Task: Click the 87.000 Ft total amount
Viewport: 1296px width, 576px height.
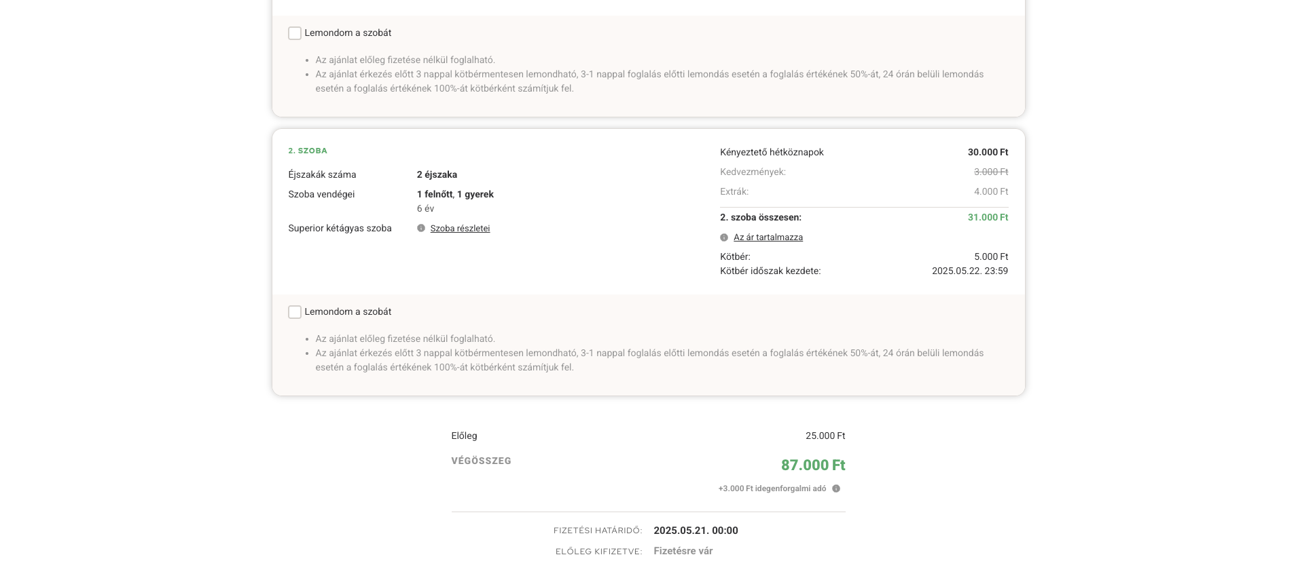Action: tap(812, 465)
